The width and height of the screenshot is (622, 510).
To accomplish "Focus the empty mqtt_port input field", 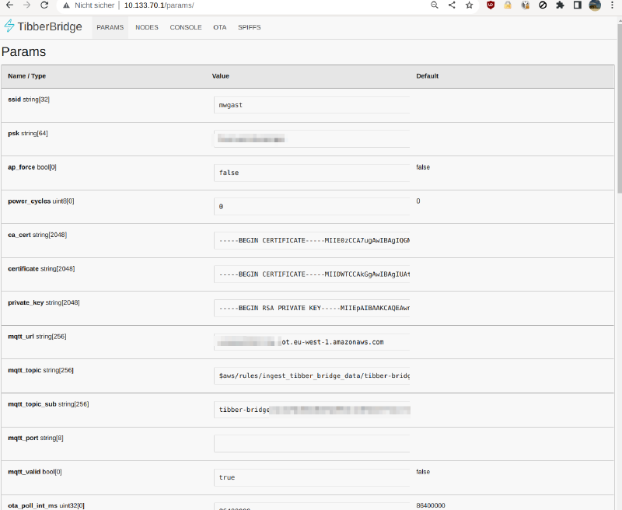I will coord(311,443).
